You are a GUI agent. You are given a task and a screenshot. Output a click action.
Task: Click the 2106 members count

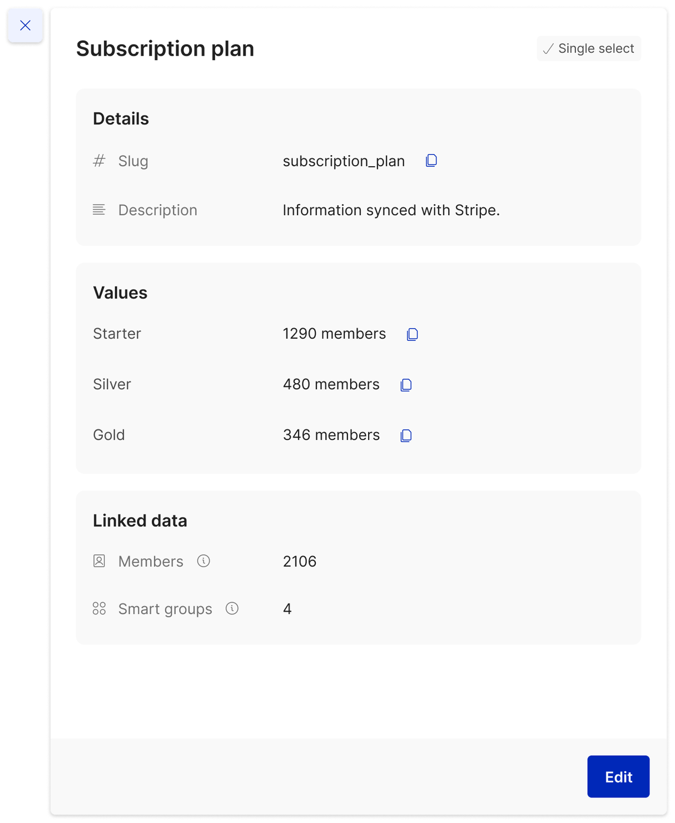[300, 561]
